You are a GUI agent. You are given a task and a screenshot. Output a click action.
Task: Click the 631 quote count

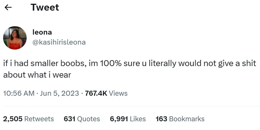(x=69, y=119)
